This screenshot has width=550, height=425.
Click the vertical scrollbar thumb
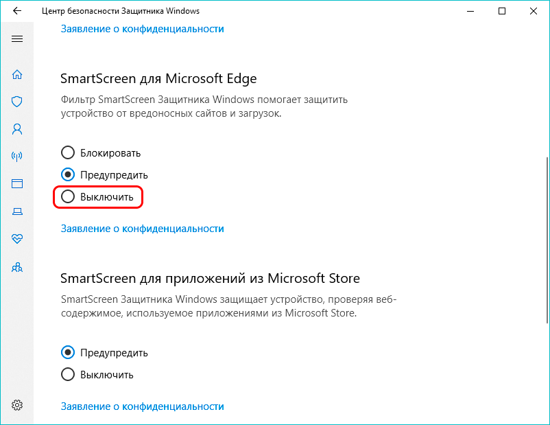[x=547, y=240]
